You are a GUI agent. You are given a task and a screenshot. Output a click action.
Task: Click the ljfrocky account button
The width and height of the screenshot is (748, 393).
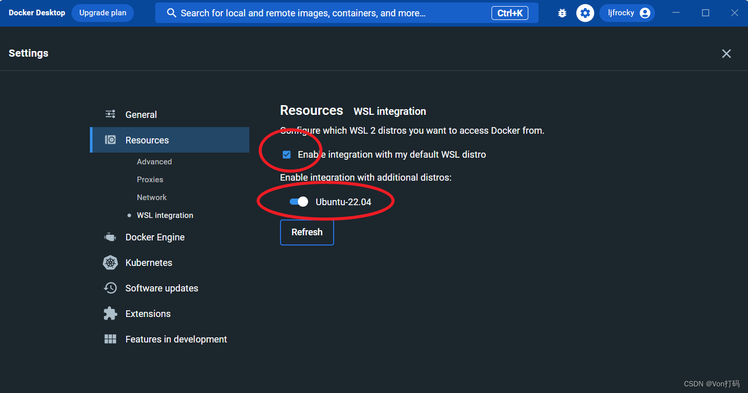(627, 13)
